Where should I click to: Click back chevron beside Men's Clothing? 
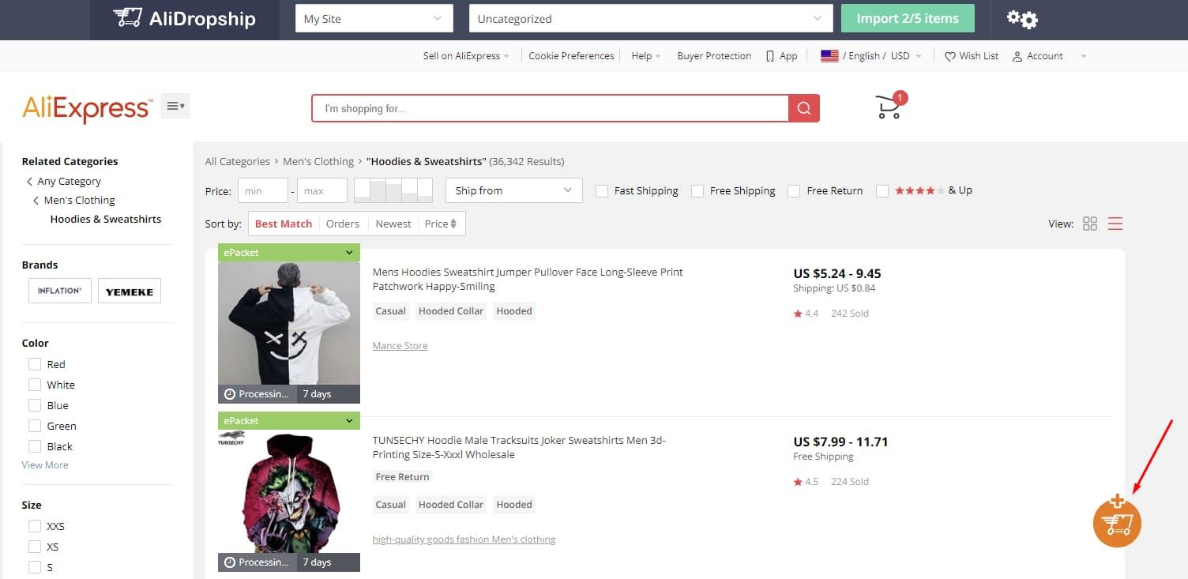tap(36, 201)
